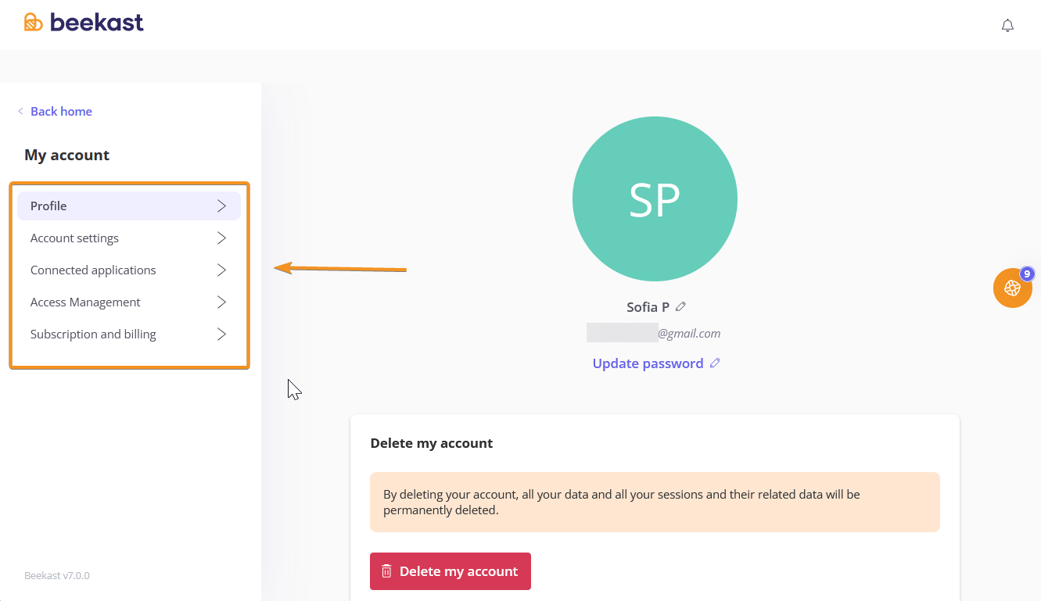Select Account settings in sidebar
This screenshot has width=1041, height=601.
click(x=74, y=238)
